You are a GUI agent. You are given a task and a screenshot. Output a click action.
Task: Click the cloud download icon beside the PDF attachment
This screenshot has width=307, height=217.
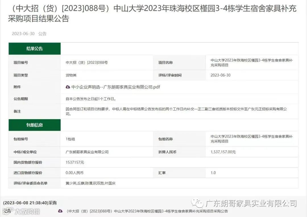click(68, 87)
